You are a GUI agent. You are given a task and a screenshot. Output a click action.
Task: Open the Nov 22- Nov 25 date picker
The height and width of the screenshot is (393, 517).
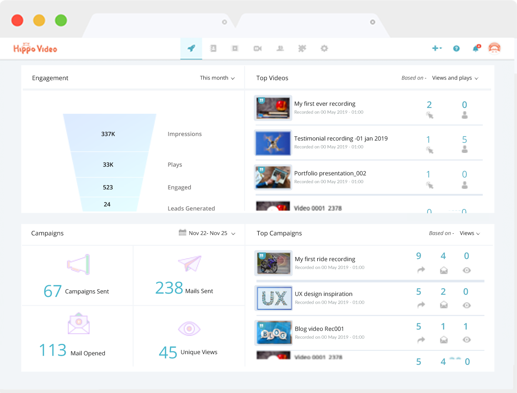[x=208, y=233]
